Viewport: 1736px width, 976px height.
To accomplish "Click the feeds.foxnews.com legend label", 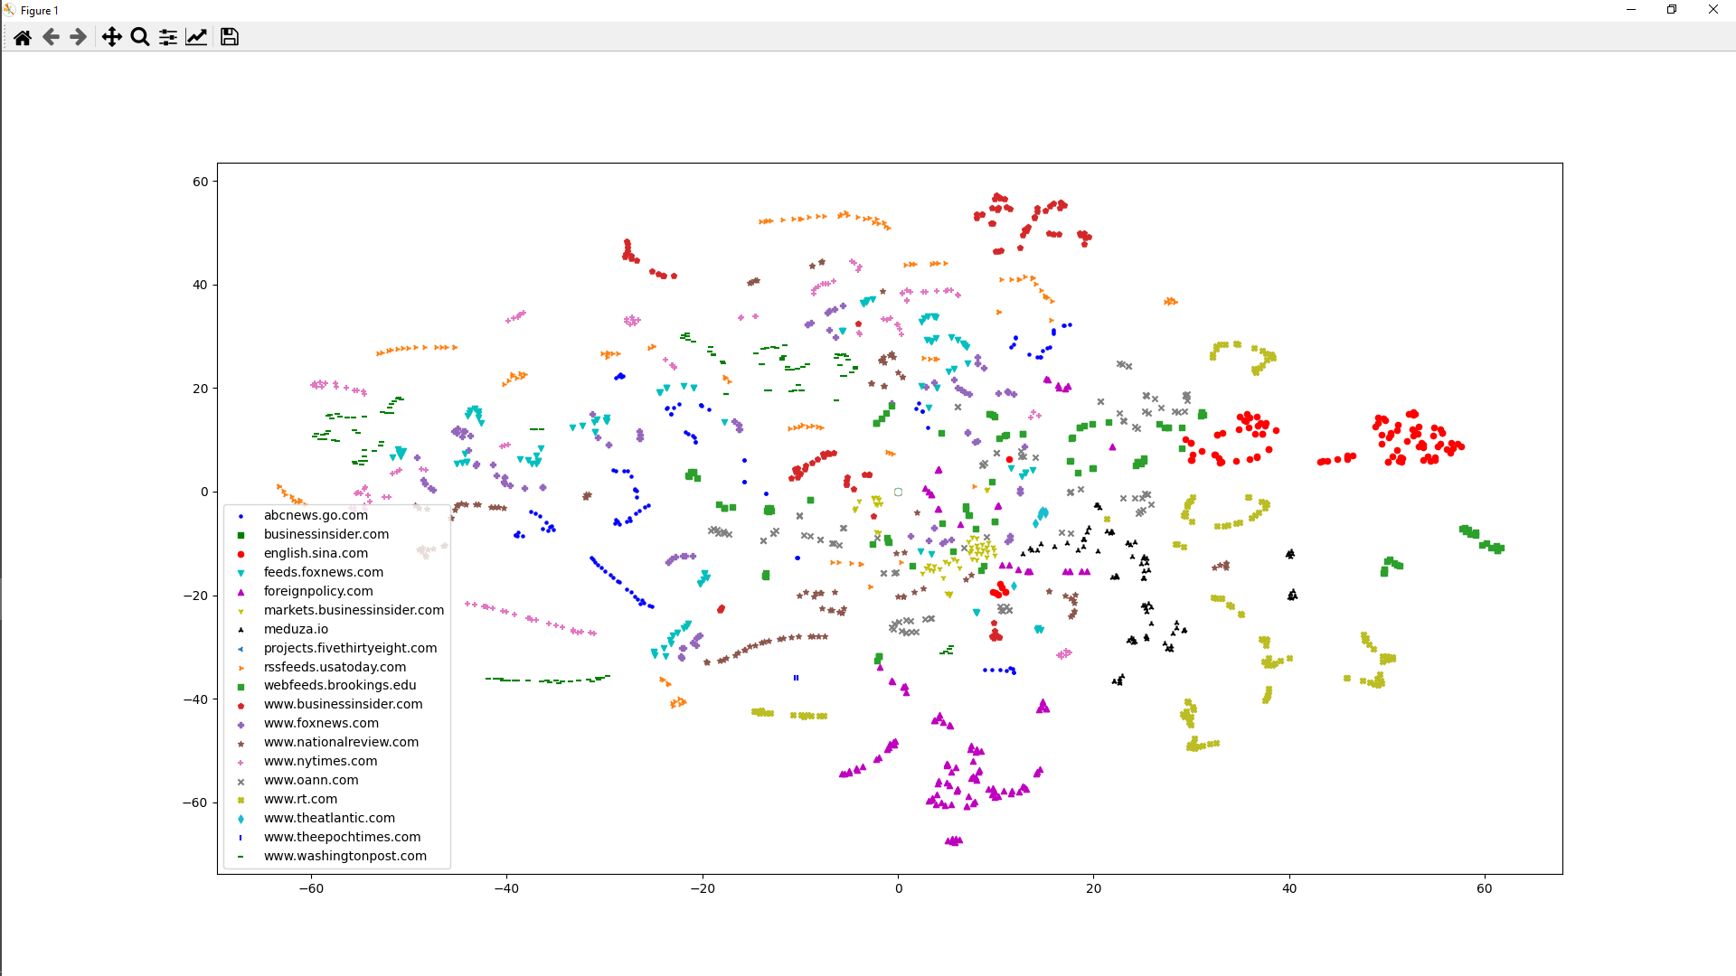I will click(323, 572).
